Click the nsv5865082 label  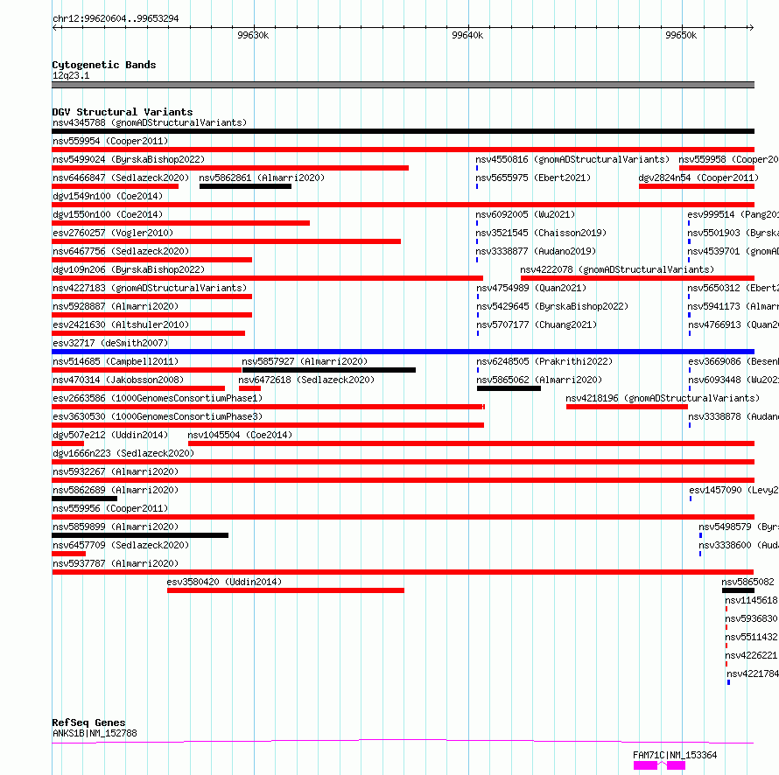(x=747, y=582)
